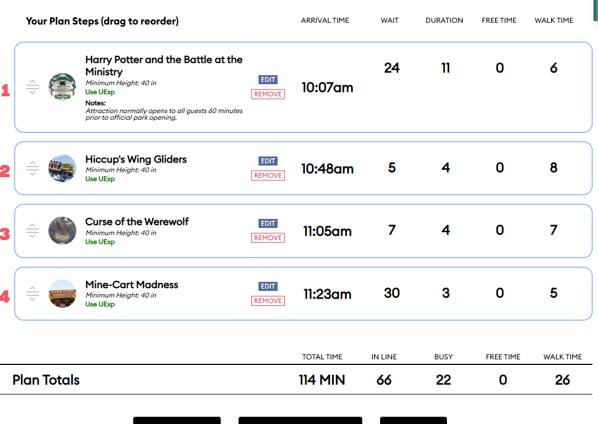
Task: Click the 10:07am arrival time
Action: coord(327,87)
